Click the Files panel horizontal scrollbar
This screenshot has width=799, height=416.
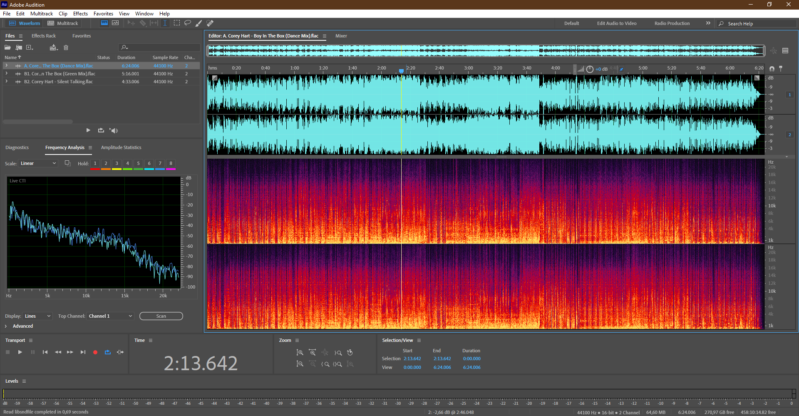tap(38, 122)
